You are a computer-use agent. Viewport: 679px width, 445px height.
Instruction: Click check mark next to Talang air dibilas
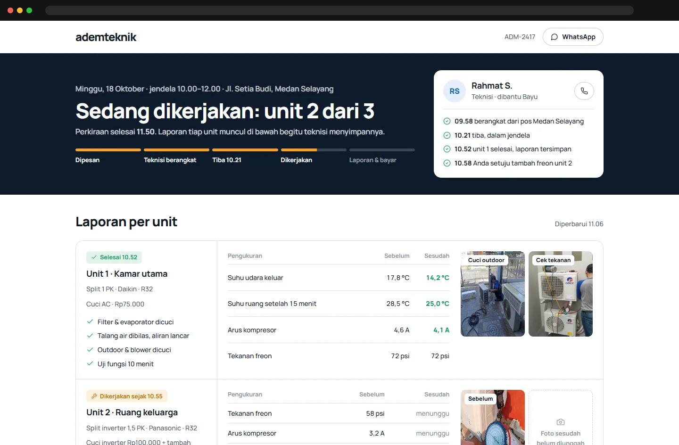(x=90, y=336)
